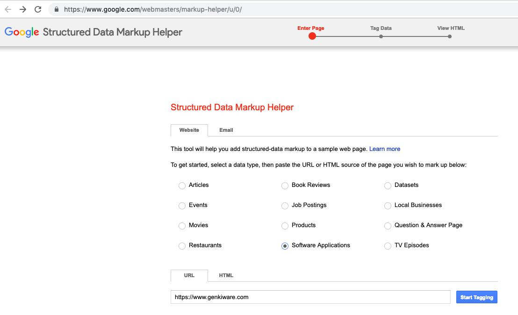This screenshot has height=315, width=518.
Task: Click the Learn more link
Action: pos(385,149)
